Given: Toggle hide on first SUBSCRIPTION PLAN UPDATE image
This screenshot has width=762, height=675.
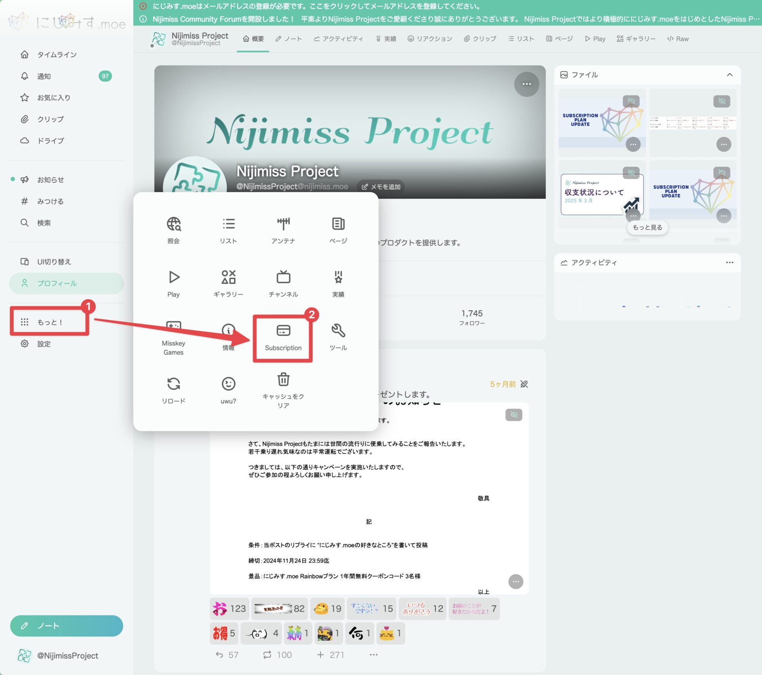Looking at the screenshot, I should click(x=631, y=101).
